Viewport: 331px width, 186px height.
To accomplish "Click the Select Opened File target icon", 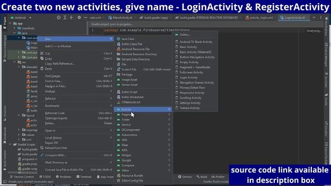I will (x=58, y=18).
